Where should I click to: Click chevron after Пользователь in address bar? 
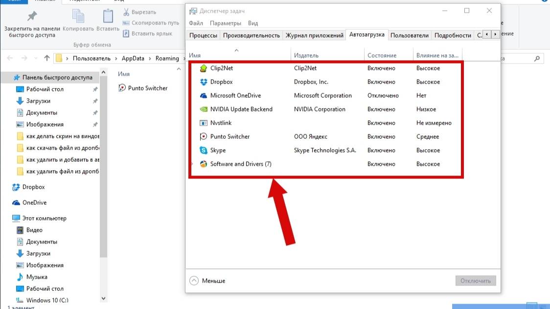[x=116, y=59]
